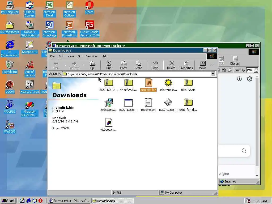Click the Downloads taskbar button
The height and width of the screenshot is (204, 272).
tap(112, 201)
